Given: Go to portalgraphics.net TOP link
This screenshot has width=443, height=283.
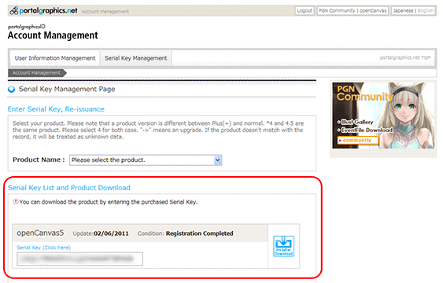Looking at the screenshot, I should 405,57.
